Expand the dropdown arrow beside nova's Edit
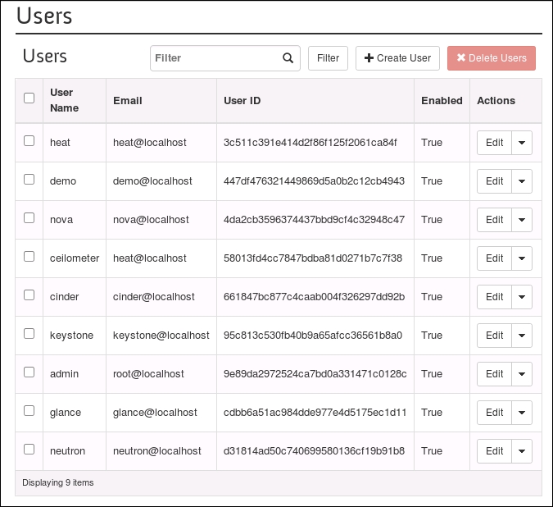Viewport: 553px width, 507px height. (522, 220)
